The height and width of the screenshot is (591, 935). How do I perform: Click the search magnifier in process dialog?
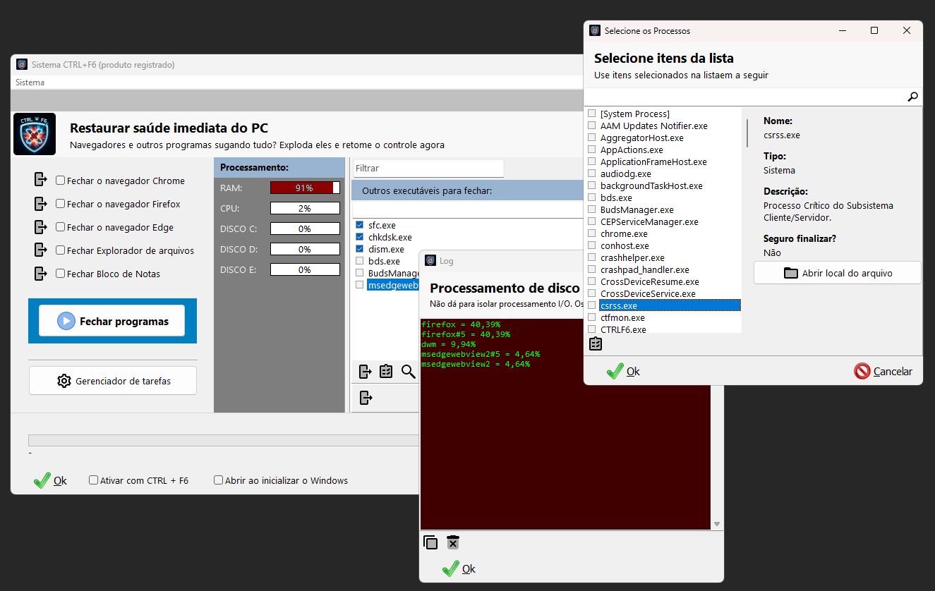click(x=912, y=97)
